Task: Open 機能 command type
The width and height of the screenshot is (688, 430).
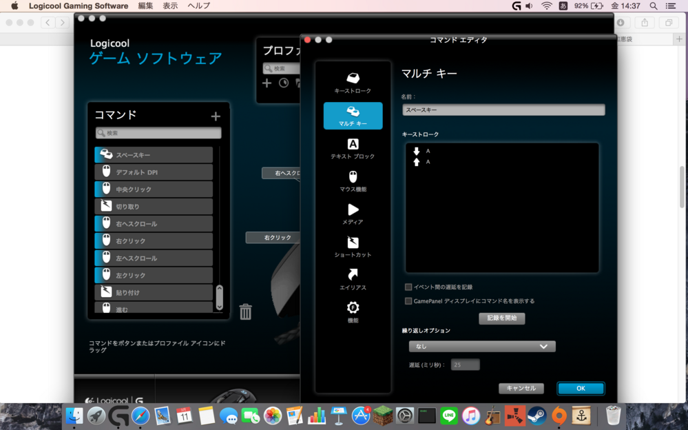Action: pos(353,312)
